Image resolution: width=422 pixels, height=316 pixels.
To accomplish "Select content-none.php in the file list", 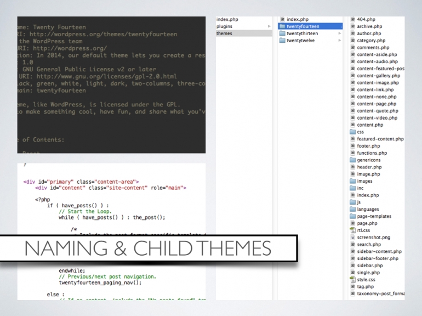I will click(377, 97).
